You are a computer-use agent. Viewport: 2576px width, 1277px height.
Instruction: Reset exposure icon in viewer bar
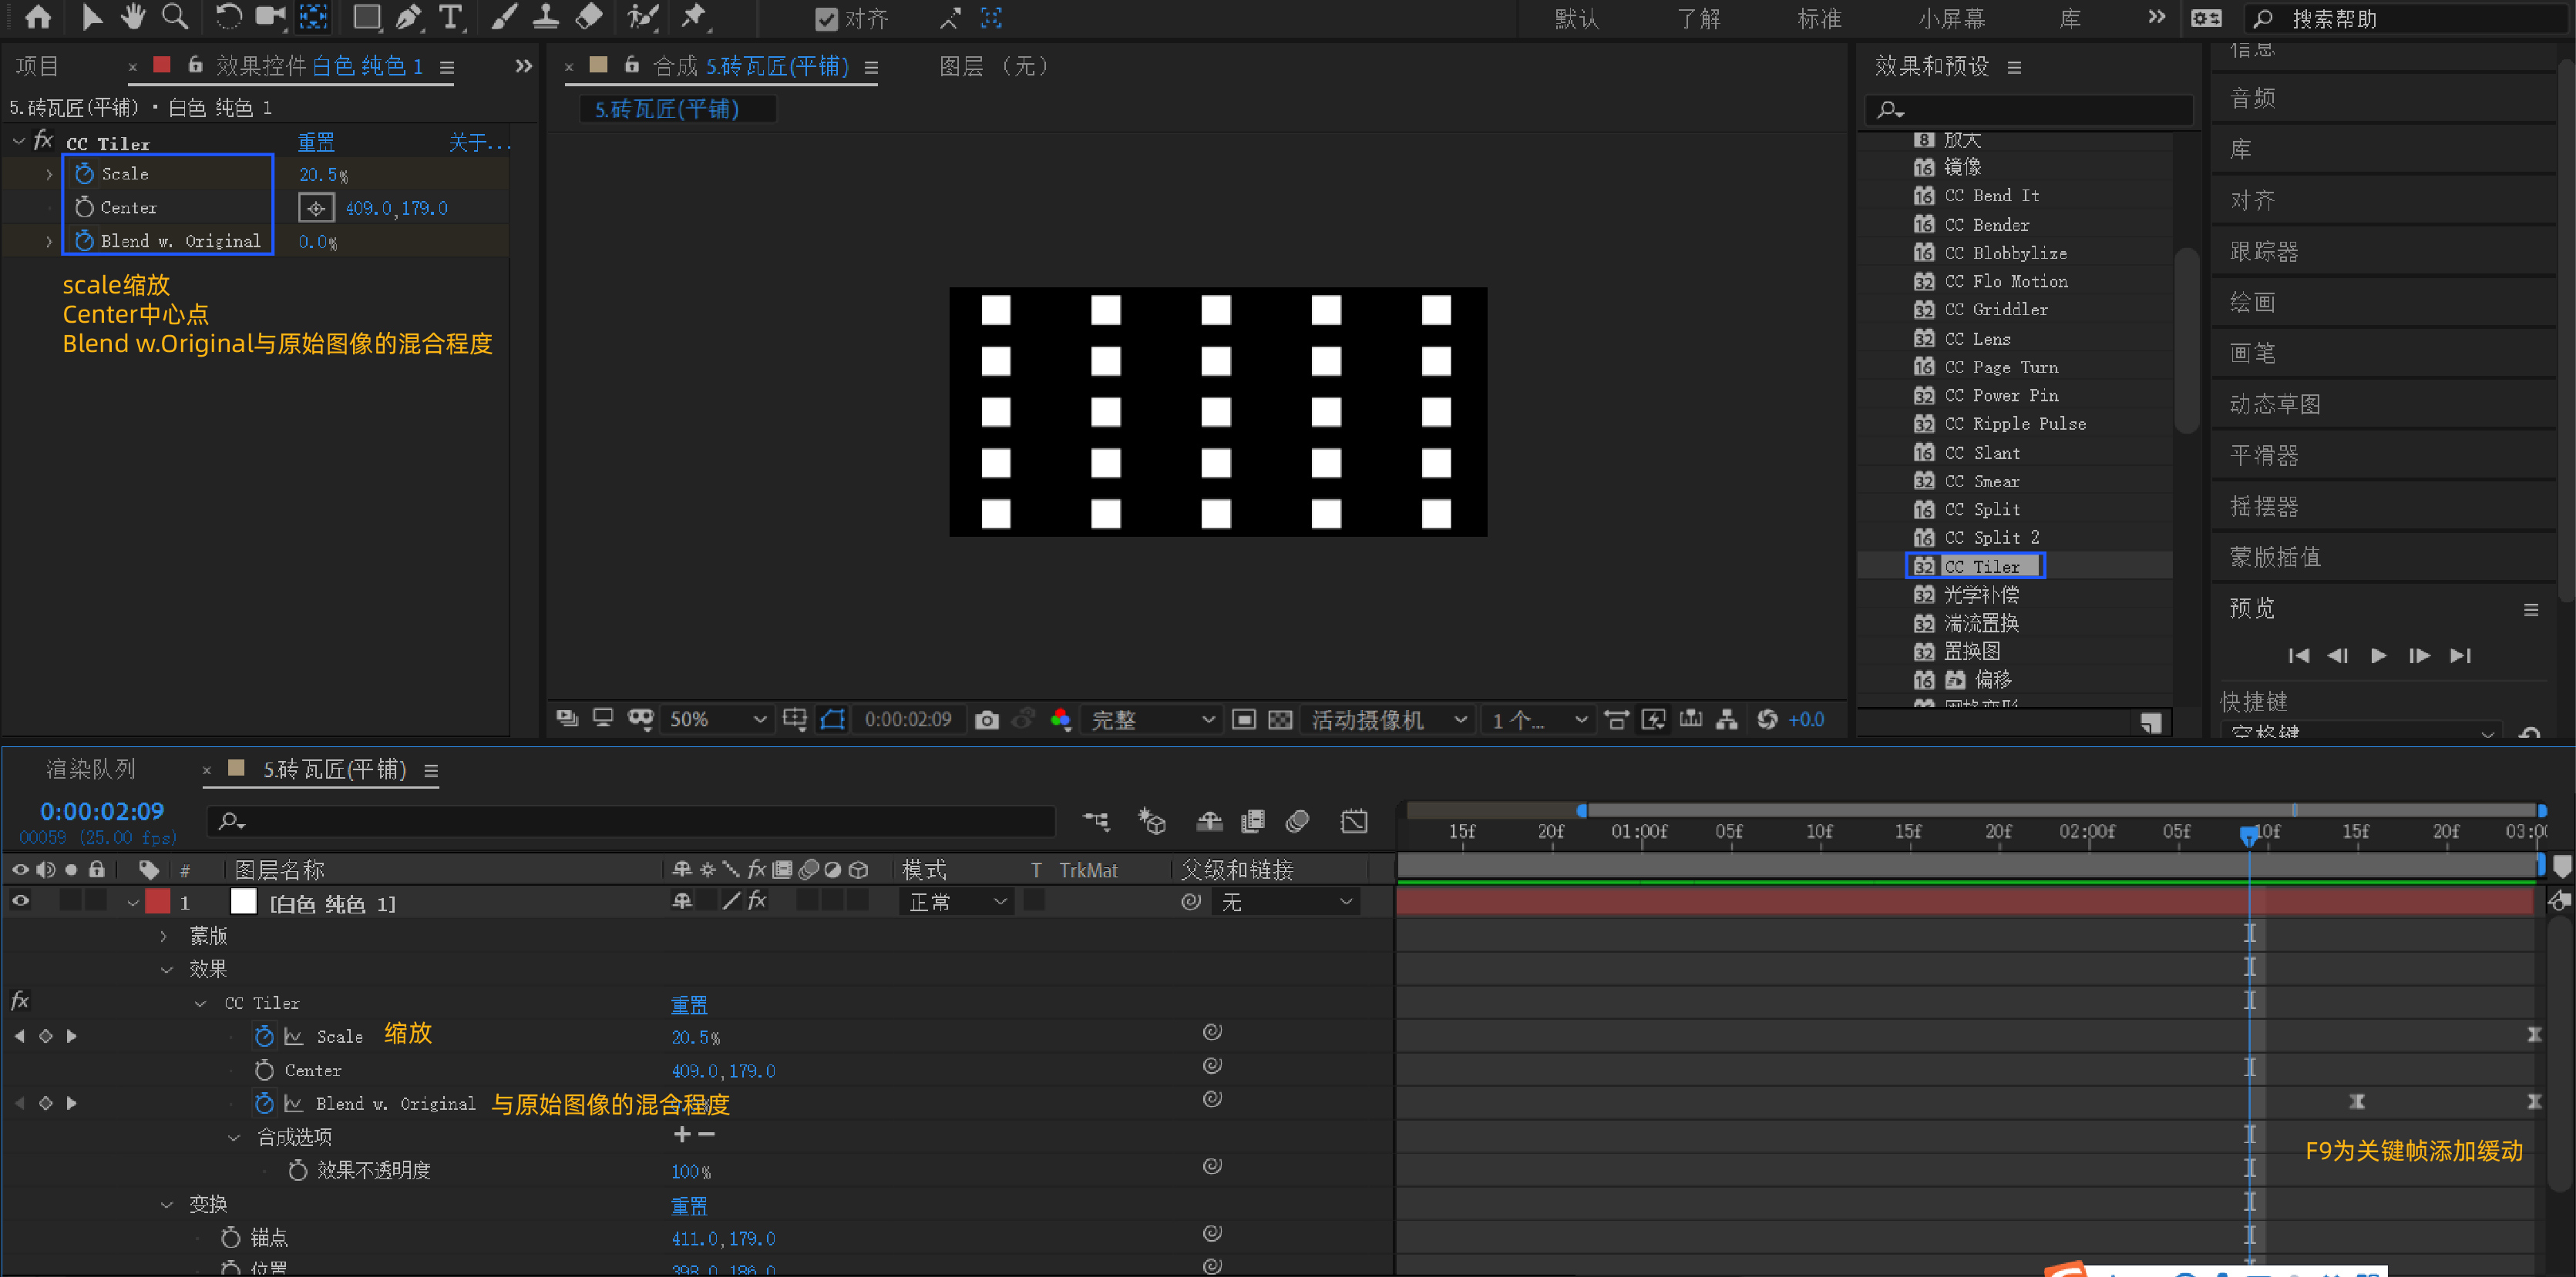1767,720
